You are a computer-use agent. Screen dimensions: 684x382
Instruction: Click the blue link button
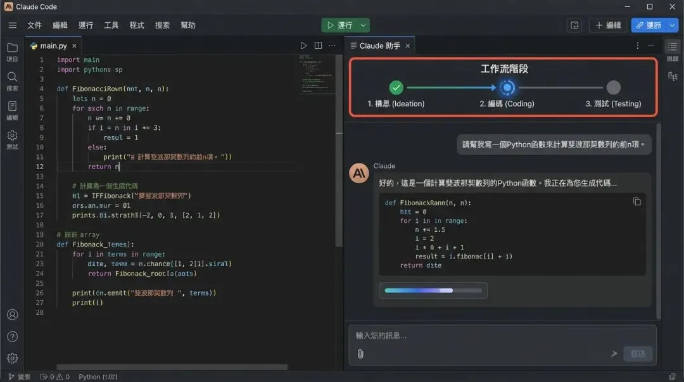(649, 25)
